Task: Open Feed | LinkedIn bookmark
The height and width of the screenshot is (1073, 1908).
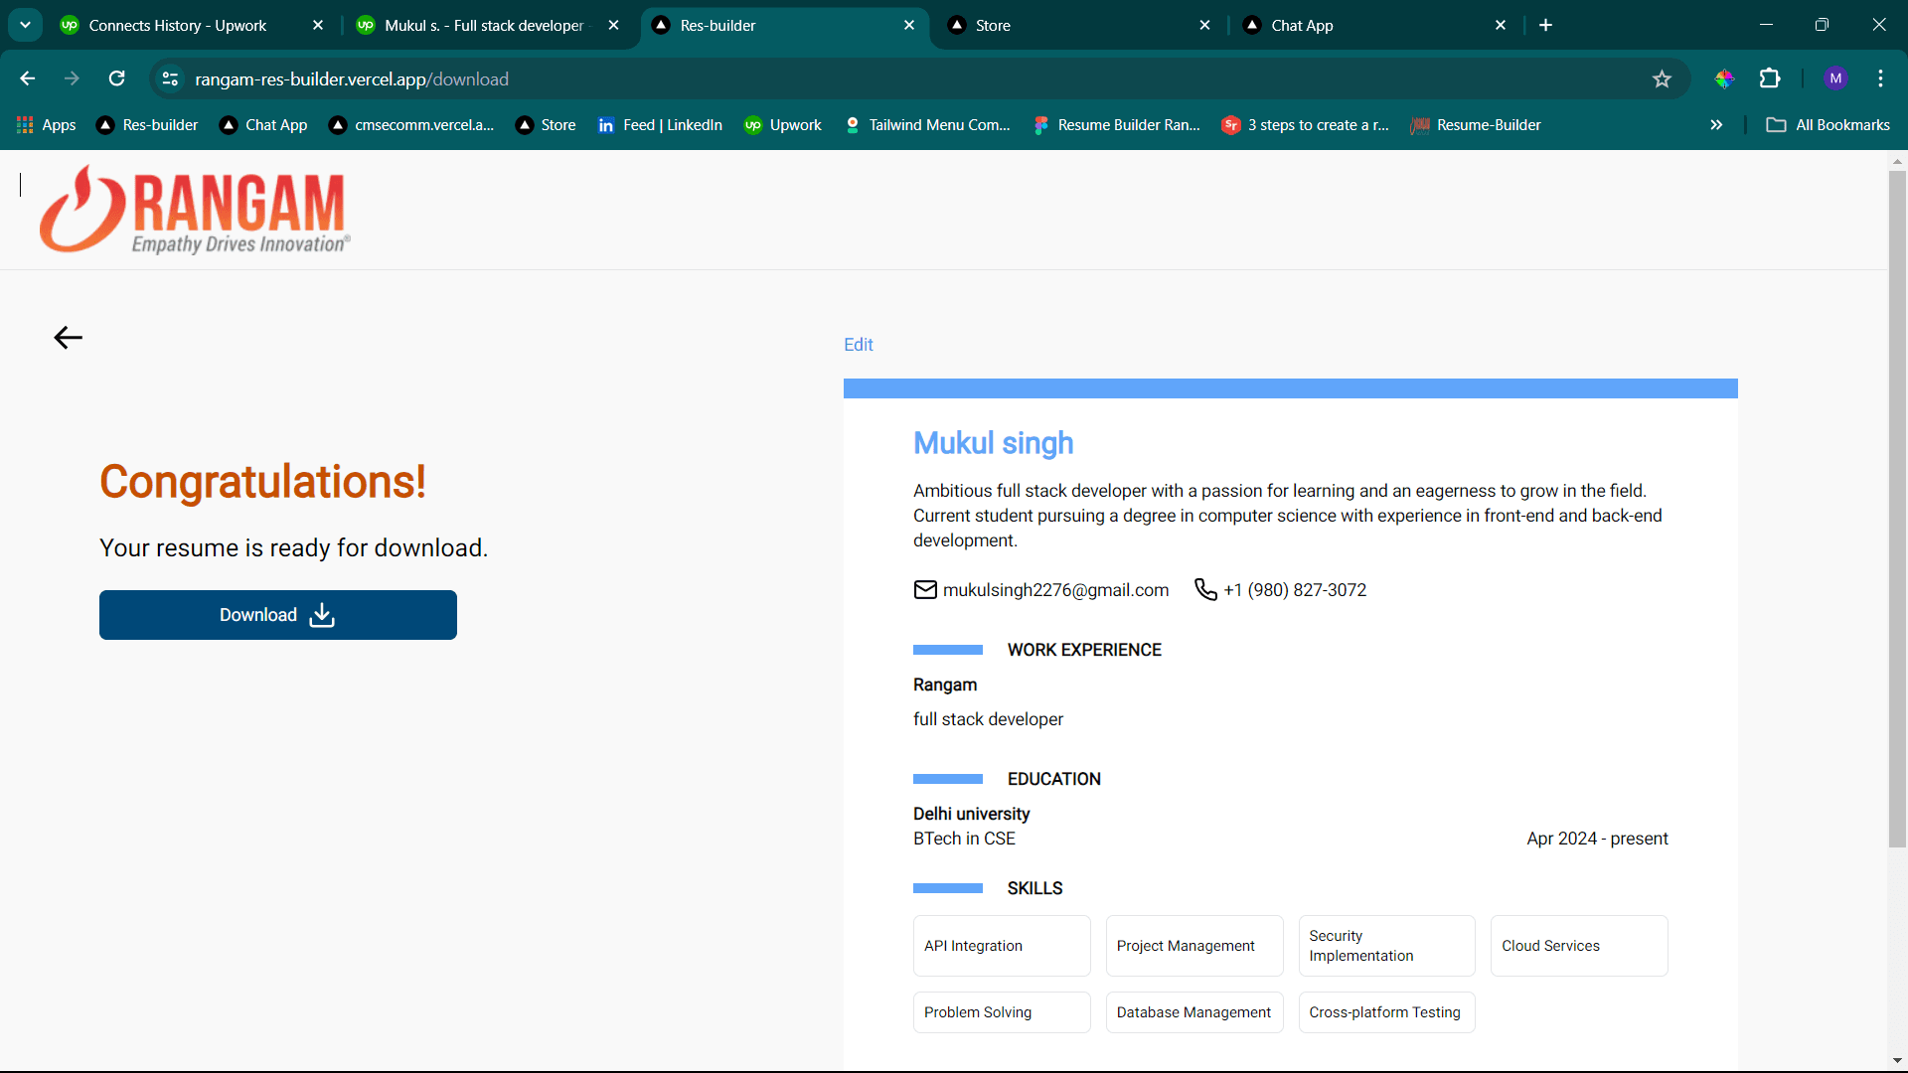Action: click(660, 125)
